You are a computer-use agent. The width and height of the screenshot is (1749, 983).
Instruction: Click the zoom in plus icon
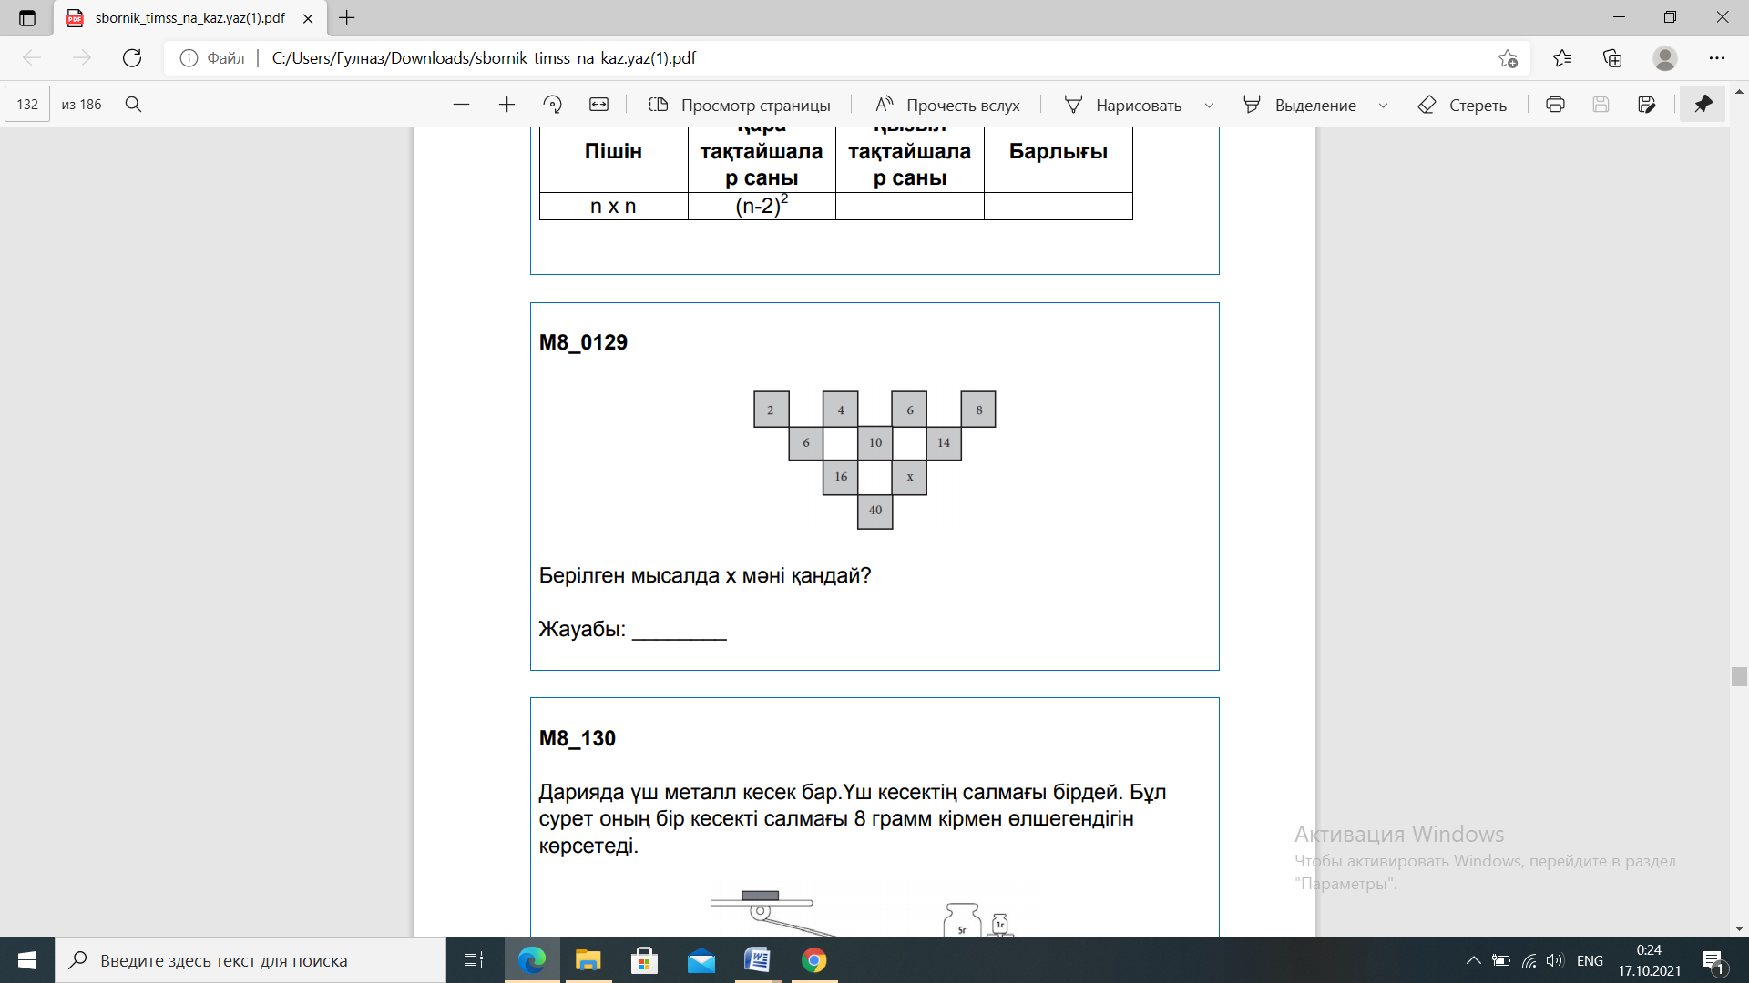click(506, 105)
